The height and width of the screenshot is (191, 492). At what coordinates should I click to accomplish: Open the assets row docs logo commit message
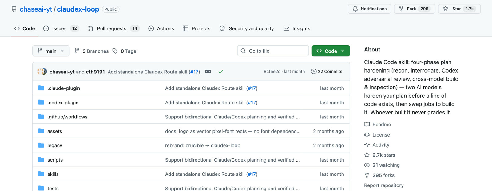[x=233, y=131]
